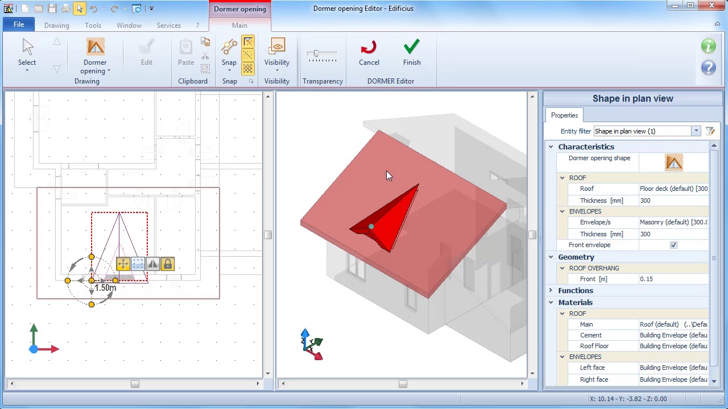
Task: Click the refresh icon in quick access toolbar
Action: tap(136, 9)
